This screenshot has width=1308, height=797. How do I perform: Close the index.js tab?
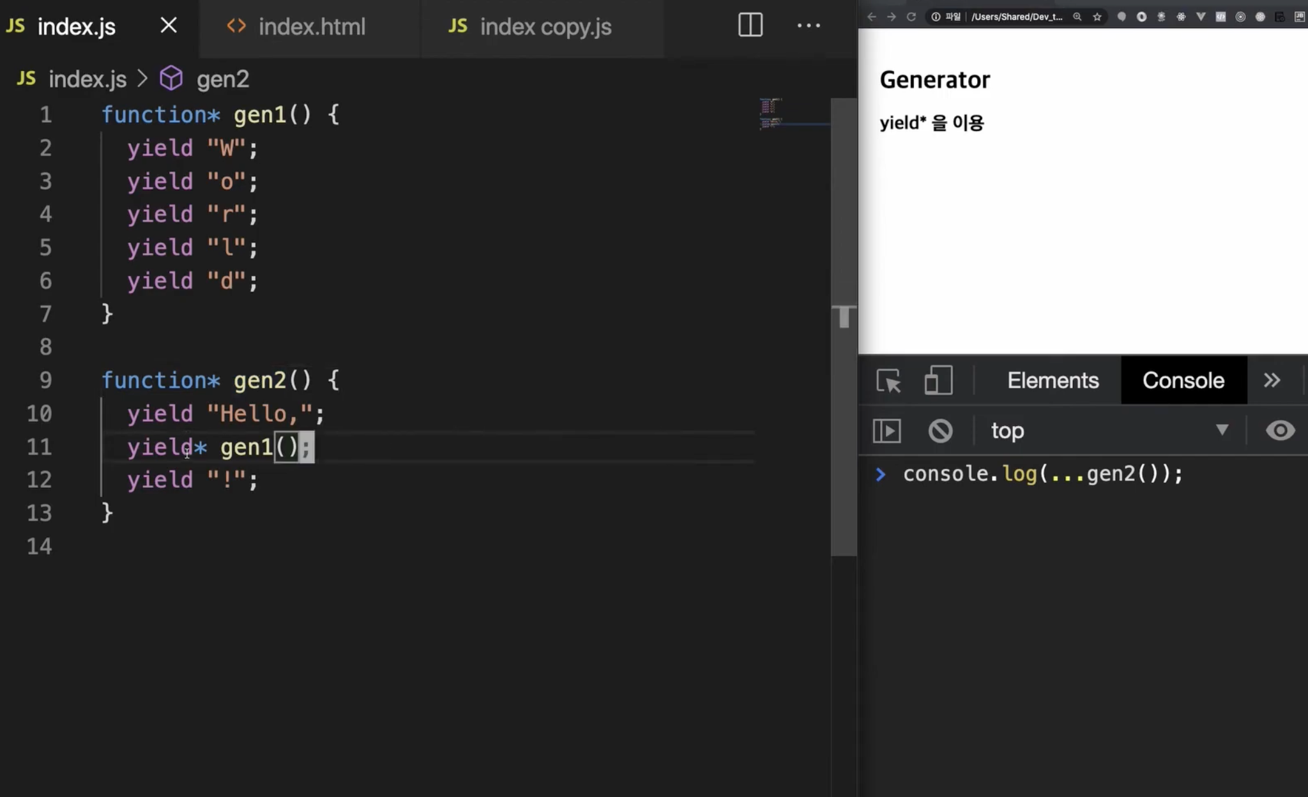[x=169, y=26]
